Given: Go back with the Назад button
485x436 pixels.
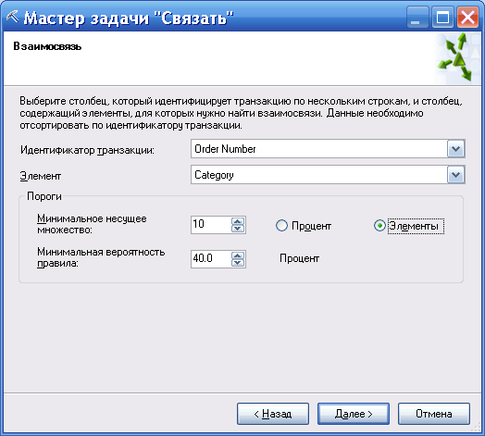Looking at the screenshot, I should (273, 414).
